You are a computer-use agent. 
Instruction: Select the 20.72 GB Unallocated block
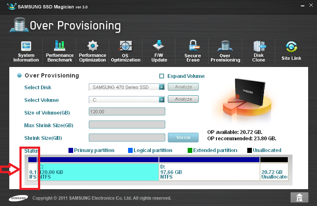click(x=274, y=172)
